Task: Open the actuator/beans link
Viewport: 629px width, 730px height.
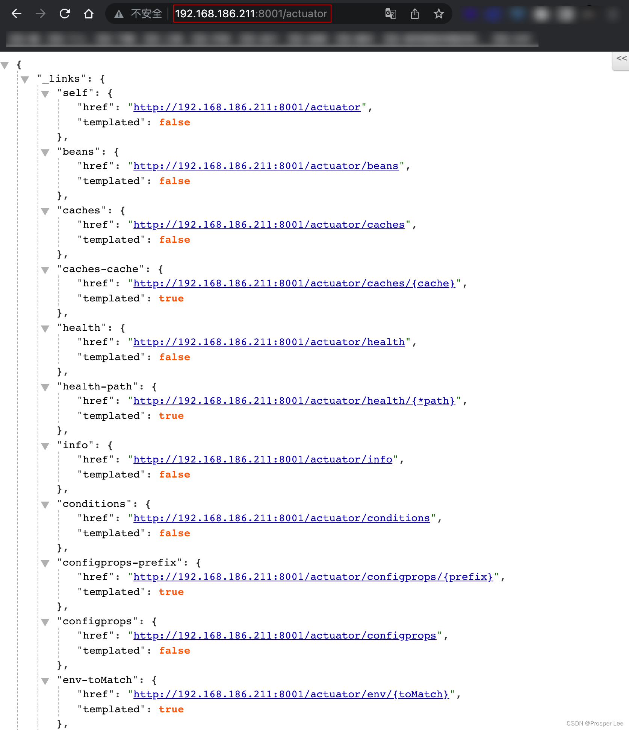Action: point(266,166)
